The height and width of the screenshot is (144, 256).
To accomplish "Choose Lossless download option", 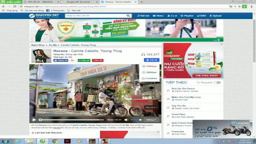I will (149, 78).
